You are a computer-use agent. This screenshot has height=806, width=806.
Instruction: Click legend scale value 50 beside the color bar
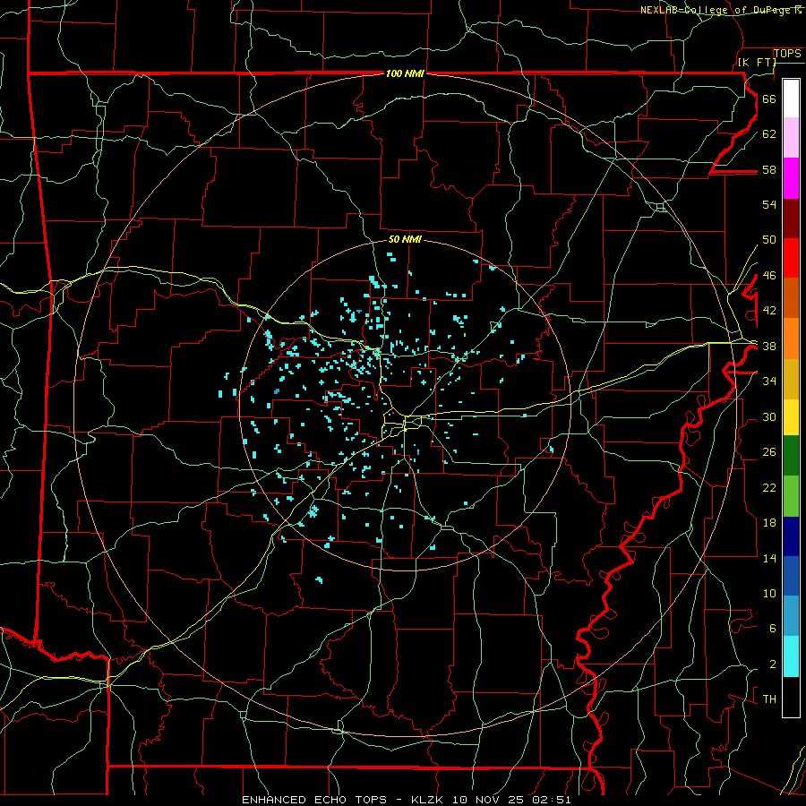pos(768,239)
